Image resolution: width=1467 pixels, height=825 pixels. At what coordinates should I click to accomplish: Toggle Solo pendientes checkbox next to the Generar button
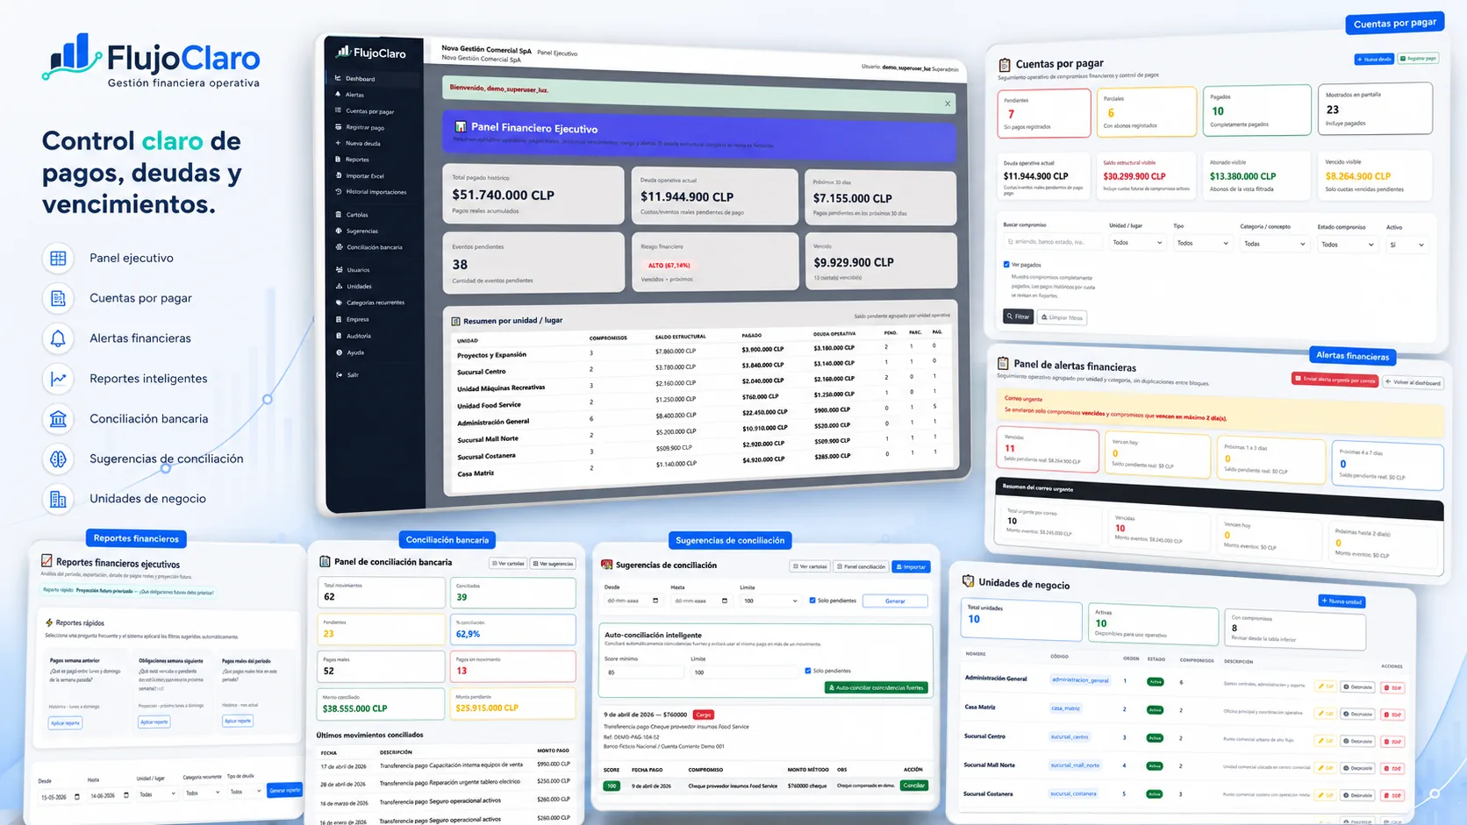pos(812,601)
